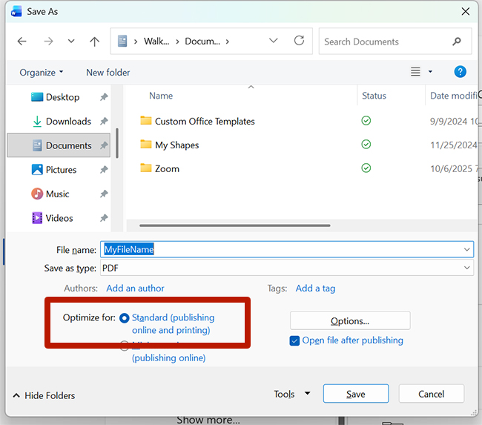Click Docum... segment in address path
Viewport: 482px width, 425px height.
pyautogui.click(x=202, y=42)
